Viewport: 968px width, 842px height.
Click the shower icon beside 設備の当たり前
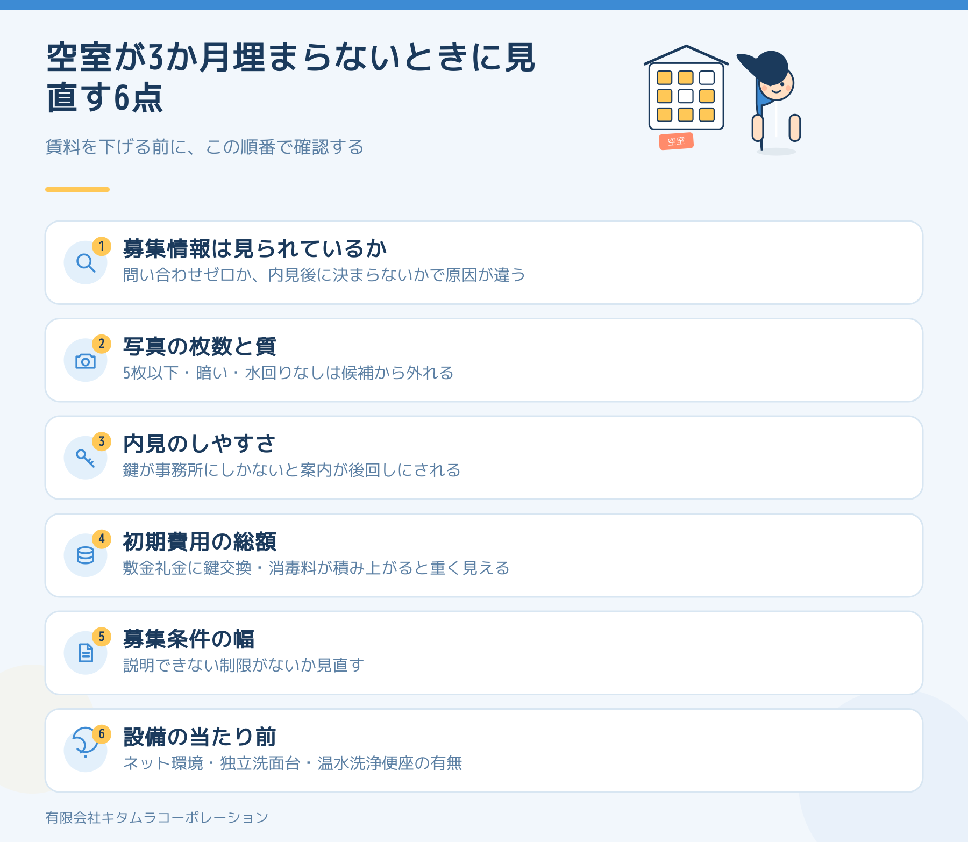pos(86,742)
